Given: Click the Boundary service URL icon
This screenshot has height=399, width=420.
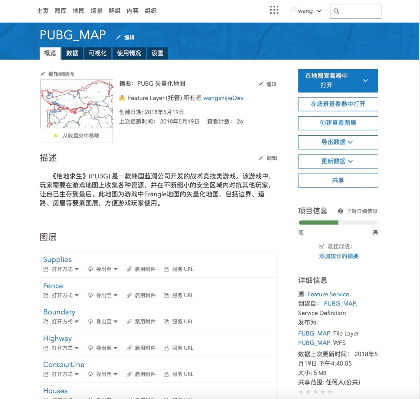Looking at the screenshot, I should pos(166,322).
